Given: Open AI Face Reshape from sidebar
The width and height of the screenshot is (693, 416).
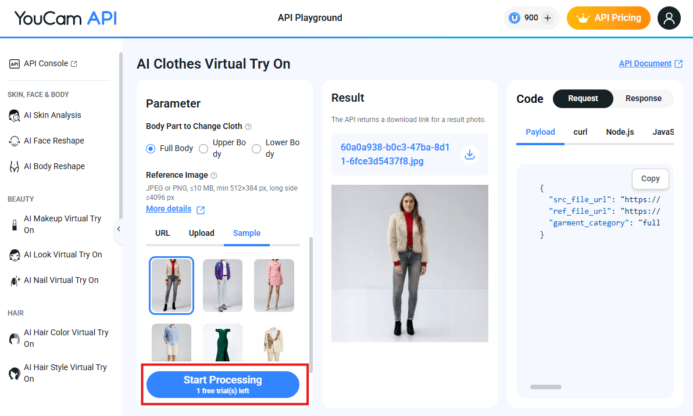Looking at the screenshot, I should pyautogui.click(x=53, y=141).
